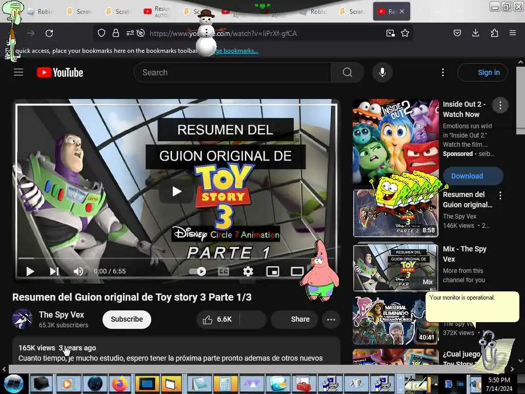
Task: Open Firefox downloads panel
Action: pos(475,33)
